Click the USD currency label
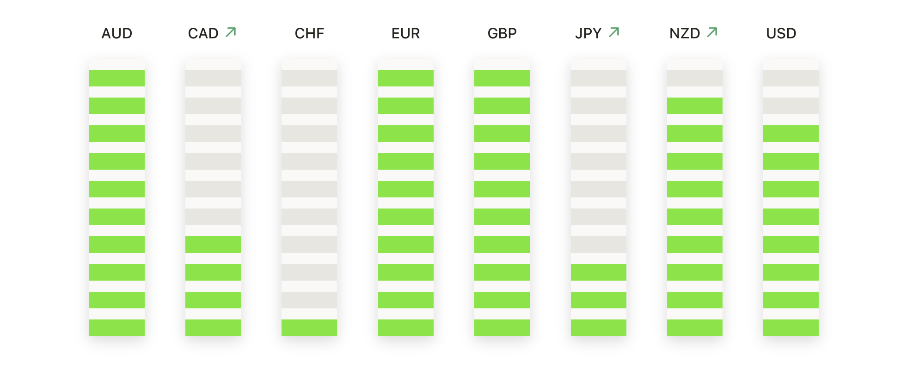Screen dimensions: 907x368 click(781, 33)
